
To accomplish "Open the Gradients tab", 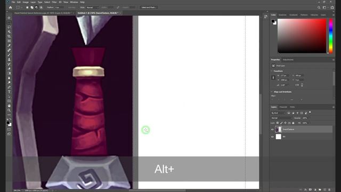I will 293,15.
